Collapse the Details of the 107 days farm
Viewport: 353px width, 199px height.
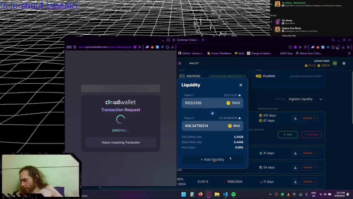click(x=309, y=118)
